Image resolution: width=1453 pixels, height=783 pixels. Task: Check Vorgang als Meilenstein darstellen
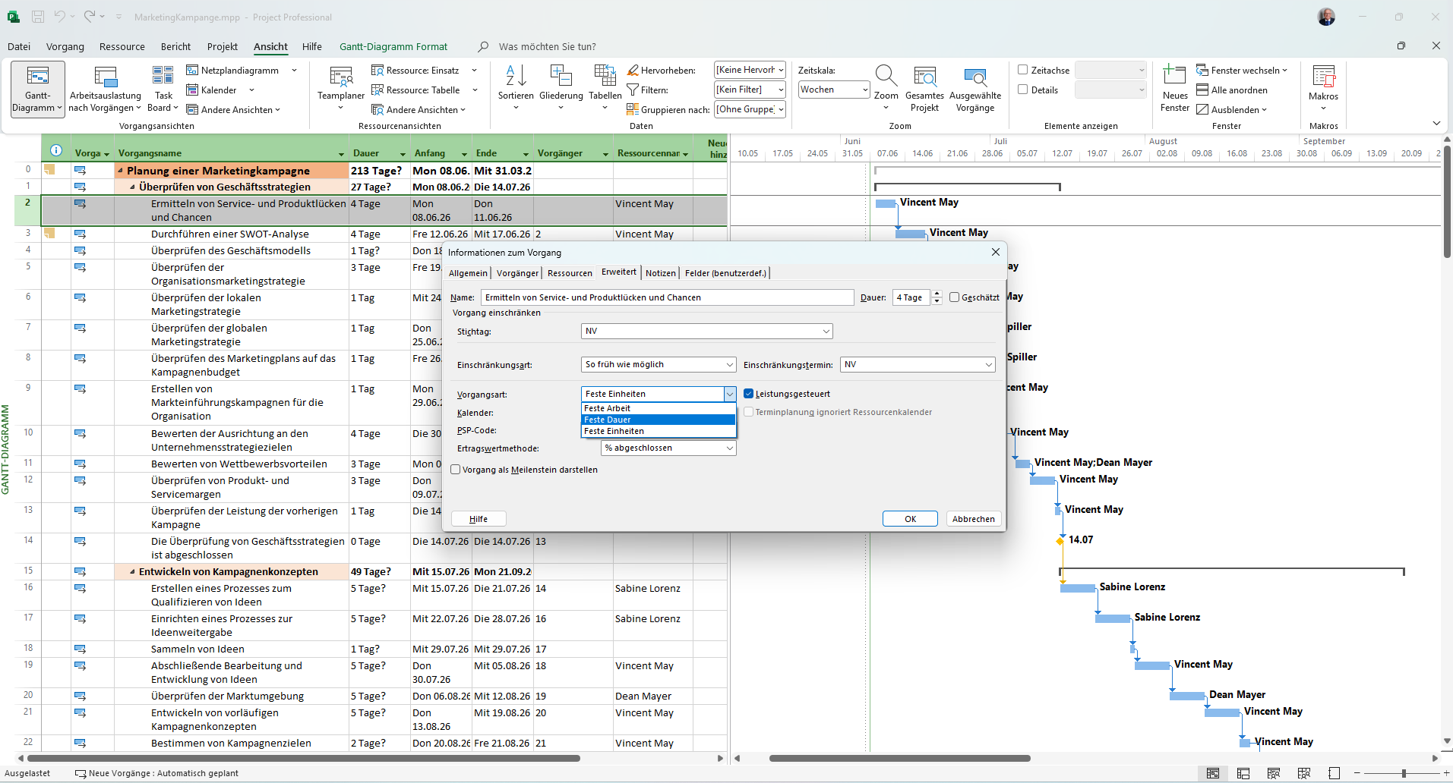456,470
